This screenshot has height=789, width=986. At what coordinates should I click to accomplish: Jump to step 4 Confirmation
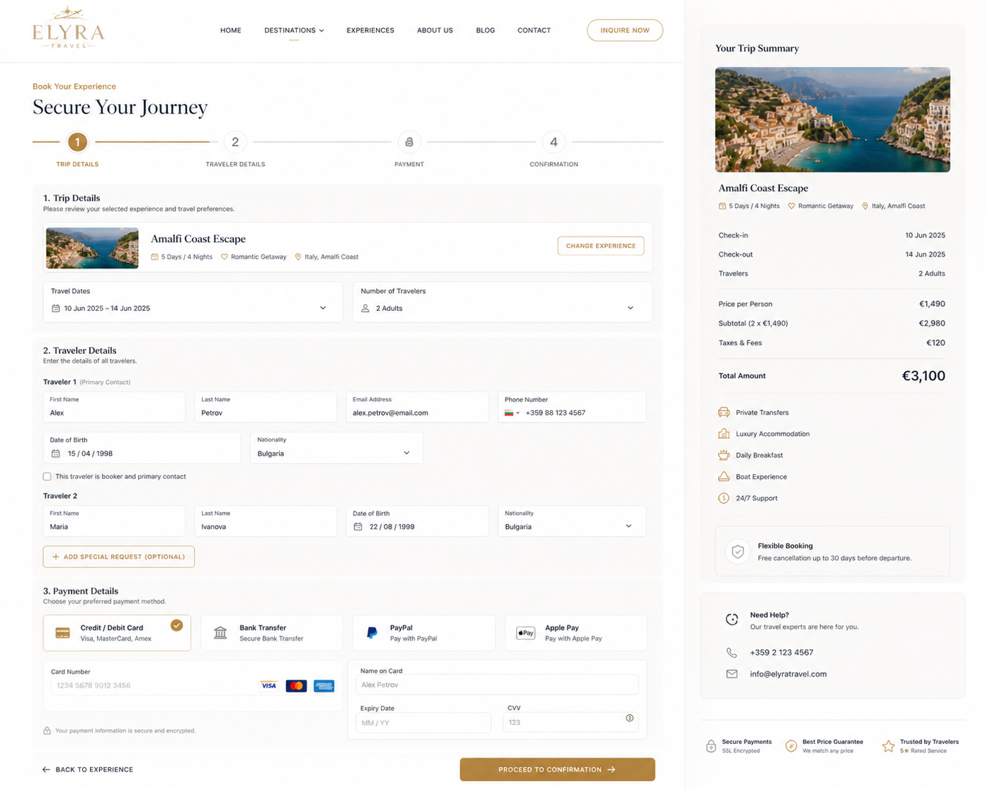point(553,142)
